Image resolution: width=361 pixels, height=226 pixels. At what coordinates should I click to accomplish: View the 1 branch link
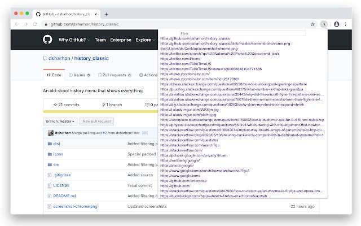(x=112, y=105)
